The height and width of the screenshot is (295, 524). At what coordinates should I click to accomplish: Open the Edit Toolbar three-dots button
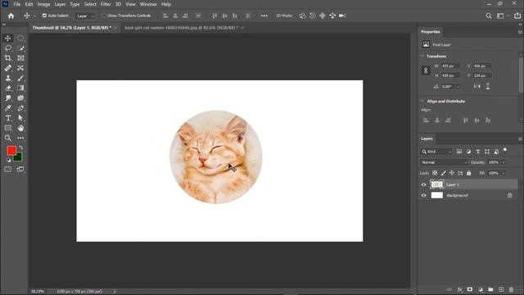coord(20,138)
